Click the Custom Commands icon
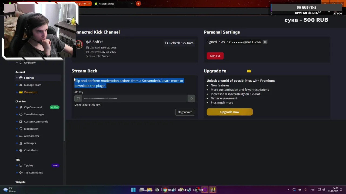Viewport: 346px width, 194px height. [21, 122]
